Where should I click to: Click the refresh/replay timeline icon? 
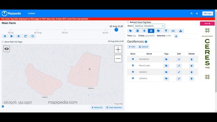click(25, 36)
